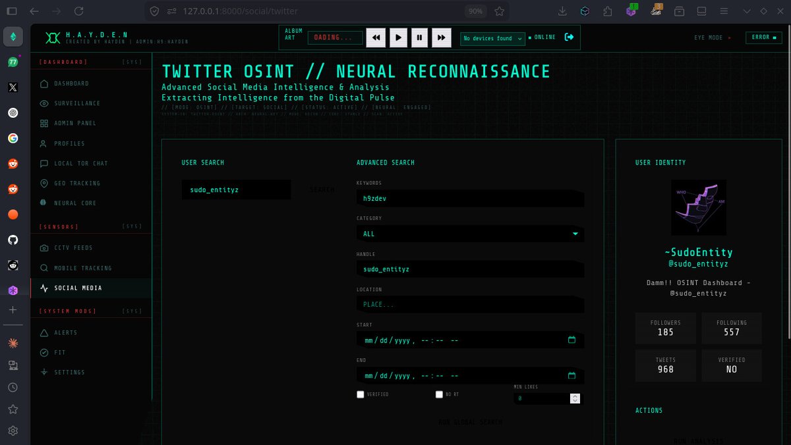Open the extensions puzzle icon
Image resolution: width=791 pixels, height=445 pixels.
click(607, 11)
